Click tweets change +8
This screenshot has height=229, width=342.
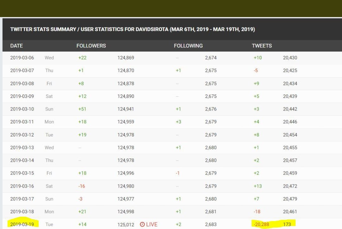pos(256,135)
